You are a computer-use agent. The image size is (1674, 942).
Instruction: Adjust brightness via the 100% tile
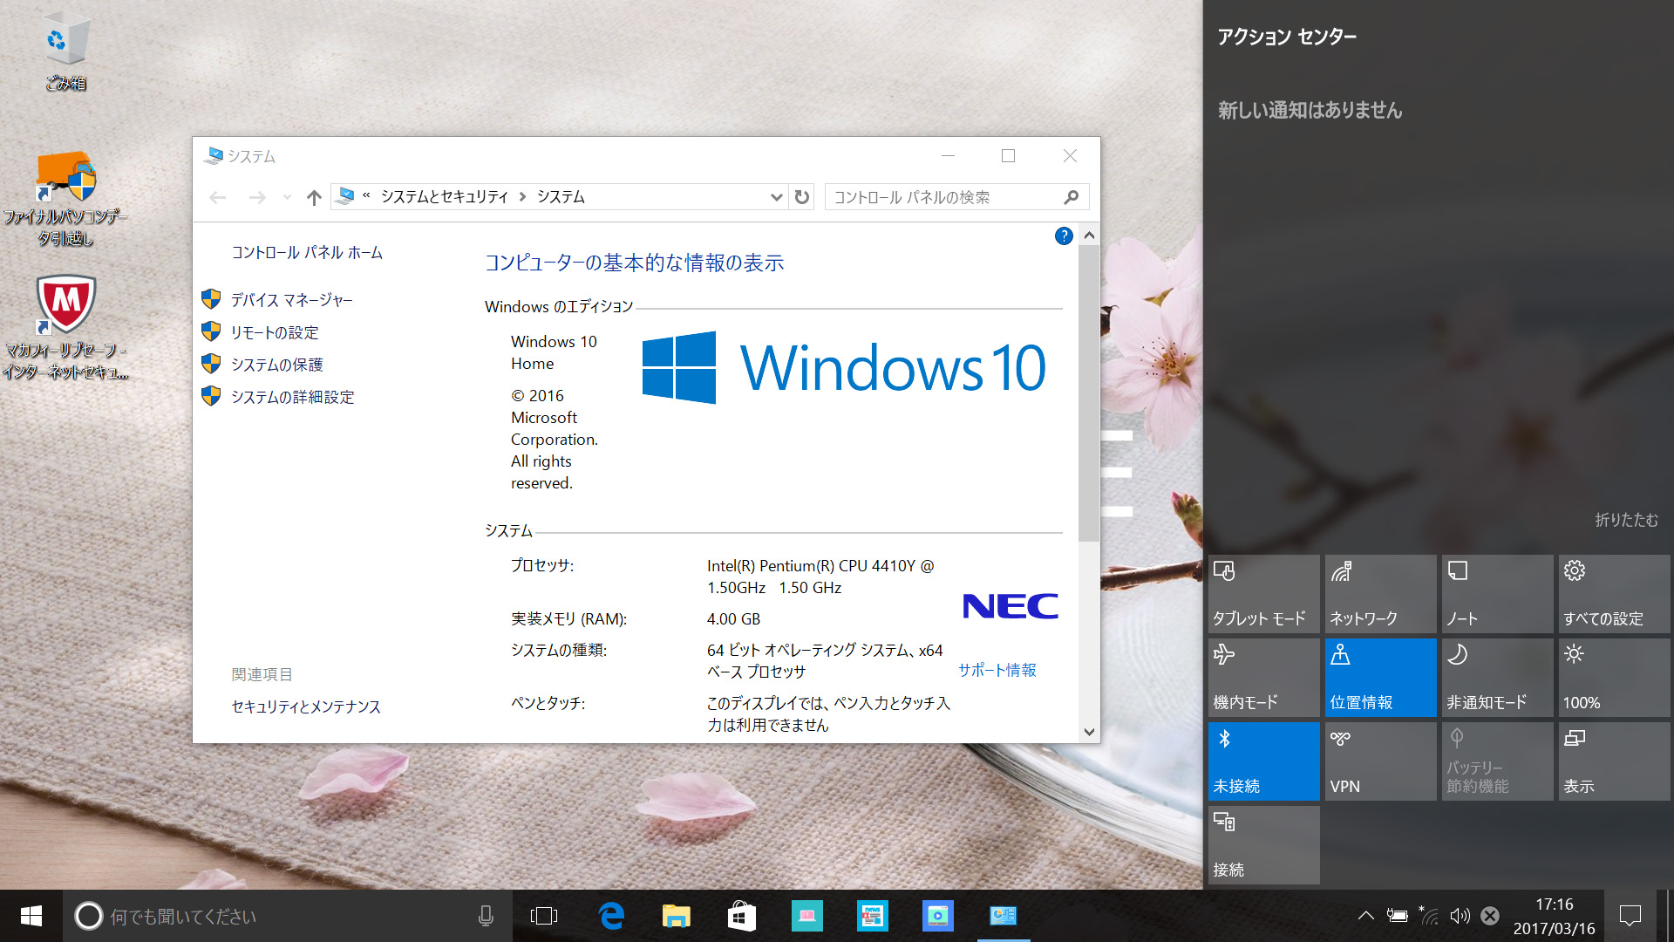(1613, 677)
